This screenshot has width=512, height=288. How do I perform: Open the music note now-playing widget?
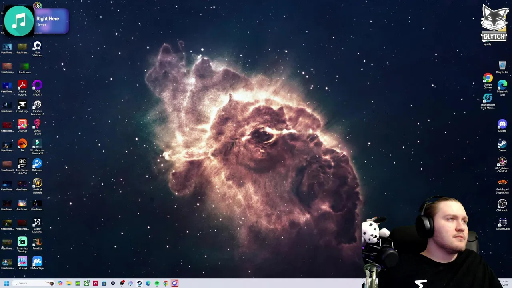point(19,21)
